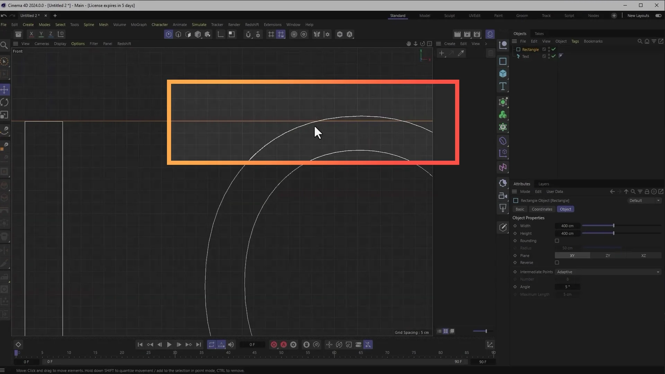Select the Rotate tool in left toolbar

(5, 102)
